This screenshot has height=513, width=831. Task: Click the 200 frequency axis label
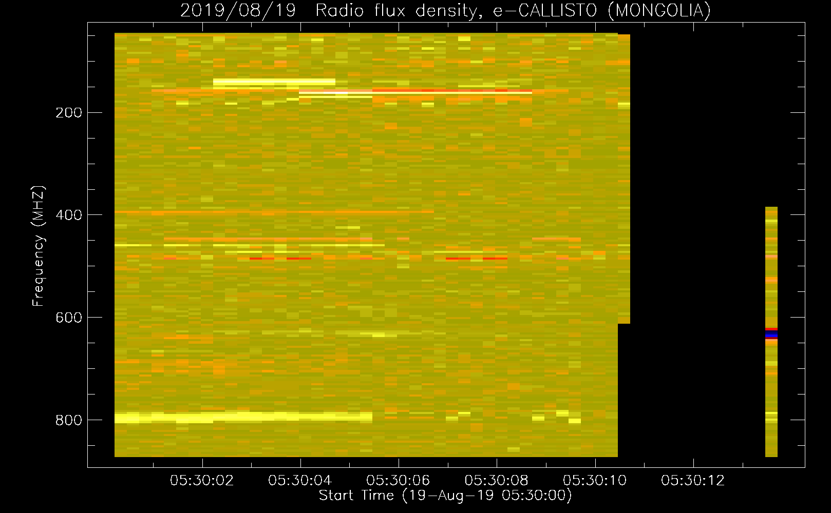(69, 113)
